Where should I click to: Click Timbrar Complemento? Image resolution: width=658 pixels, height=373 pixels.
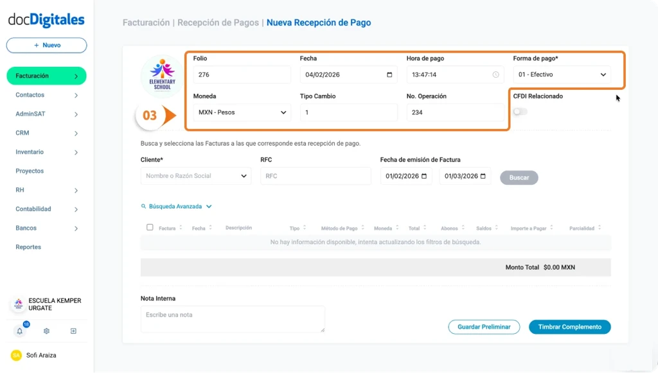[x=569, y=327]
